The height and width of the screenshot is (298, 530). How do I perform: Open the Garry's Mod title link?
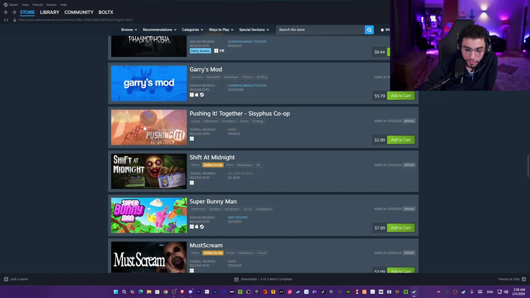pyautogui.click(x=206, y=70)
